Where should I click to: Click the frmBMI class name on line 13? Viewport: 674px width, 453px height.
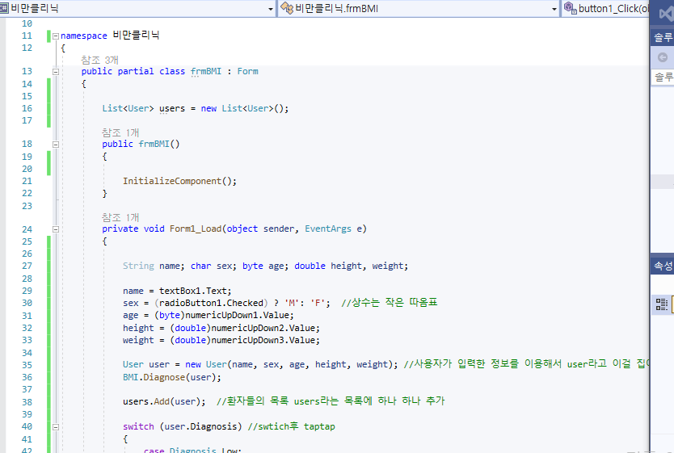(206, 71)
